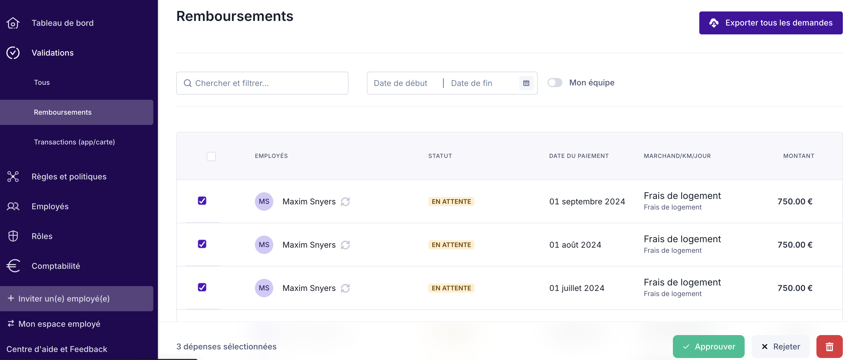The width and height of the screenshot is (848, 360).
Task: Uncheck the 01 juillet 2024 expense checkbox
Action: (x=202, y=287)
